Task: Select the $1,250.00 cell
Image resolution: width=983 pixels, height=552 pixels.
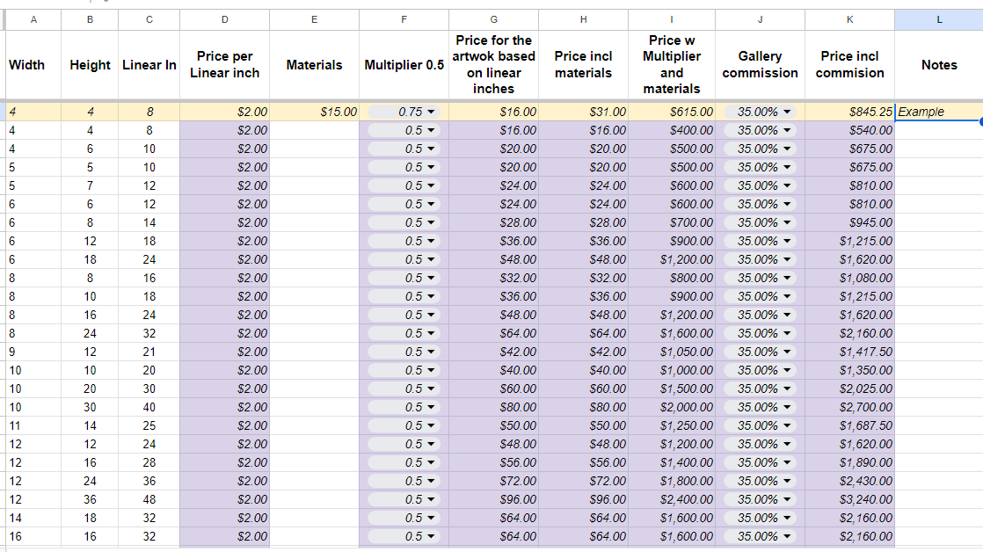Action: (x=672, y=425)
